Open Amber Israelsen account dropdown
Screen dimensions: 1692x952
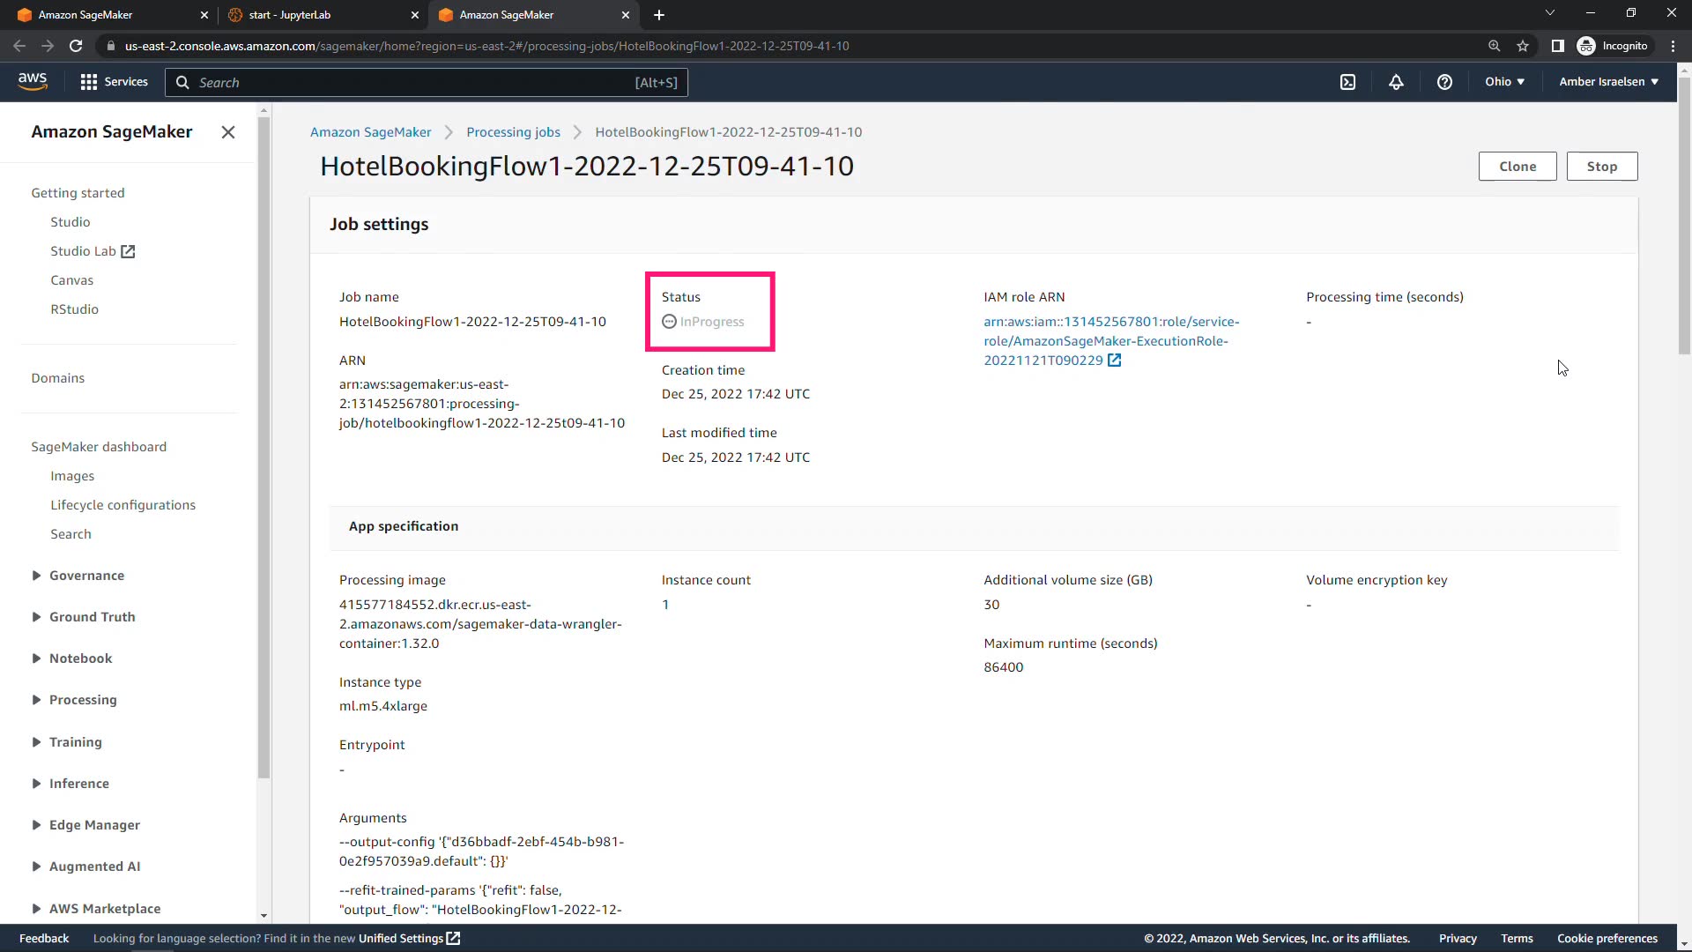pyautogui.click(x=1608, y=82)
